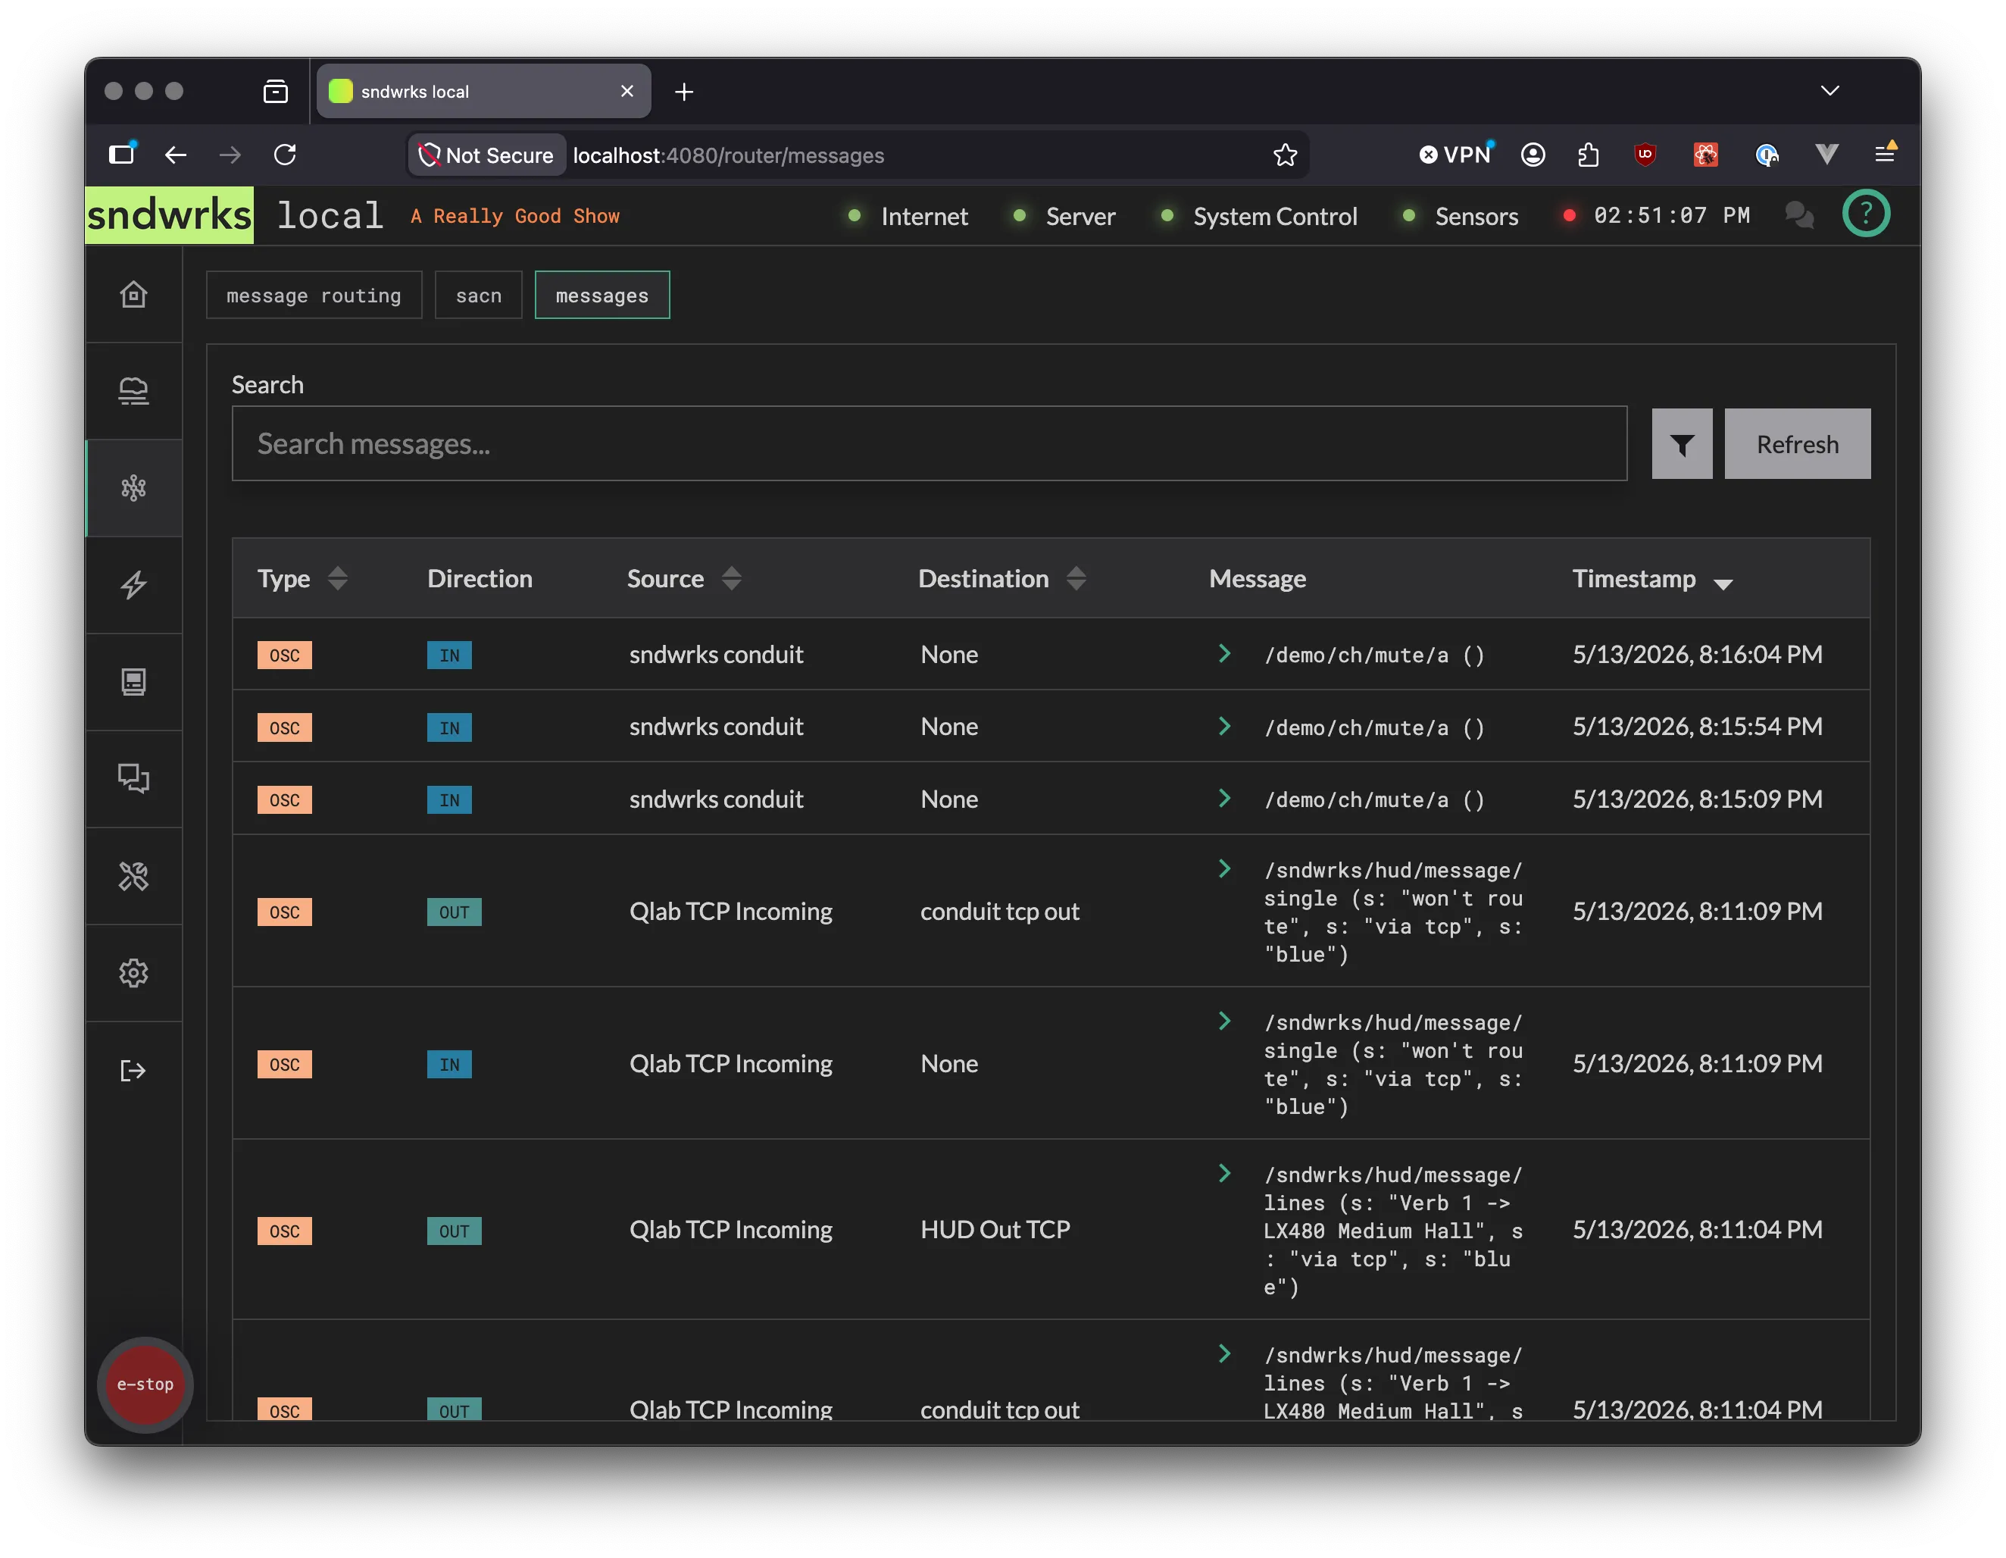Switch to the sacn tab
2006x1558 pixels.
coord(479,296)
